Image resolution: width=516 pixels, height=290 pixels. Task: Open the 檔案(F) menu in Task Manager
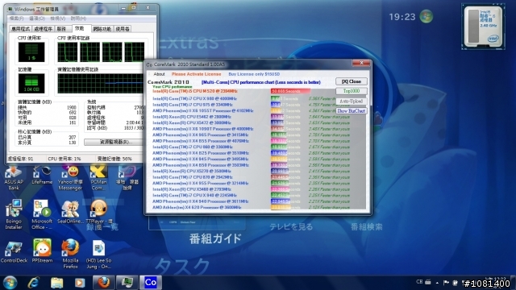click(16, 19)
